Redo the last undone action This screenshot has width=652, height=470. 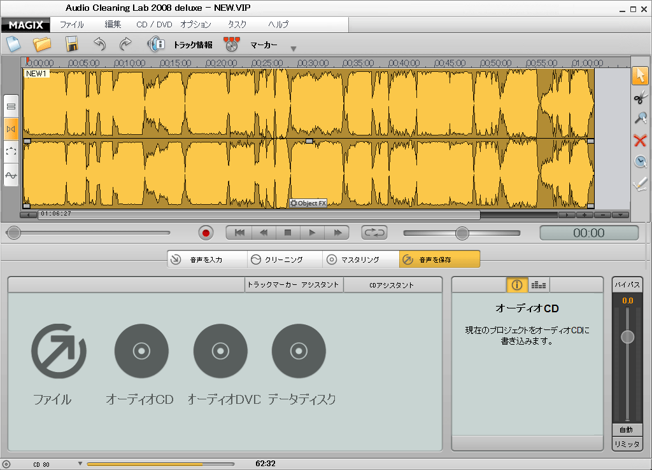pos(125,44)
